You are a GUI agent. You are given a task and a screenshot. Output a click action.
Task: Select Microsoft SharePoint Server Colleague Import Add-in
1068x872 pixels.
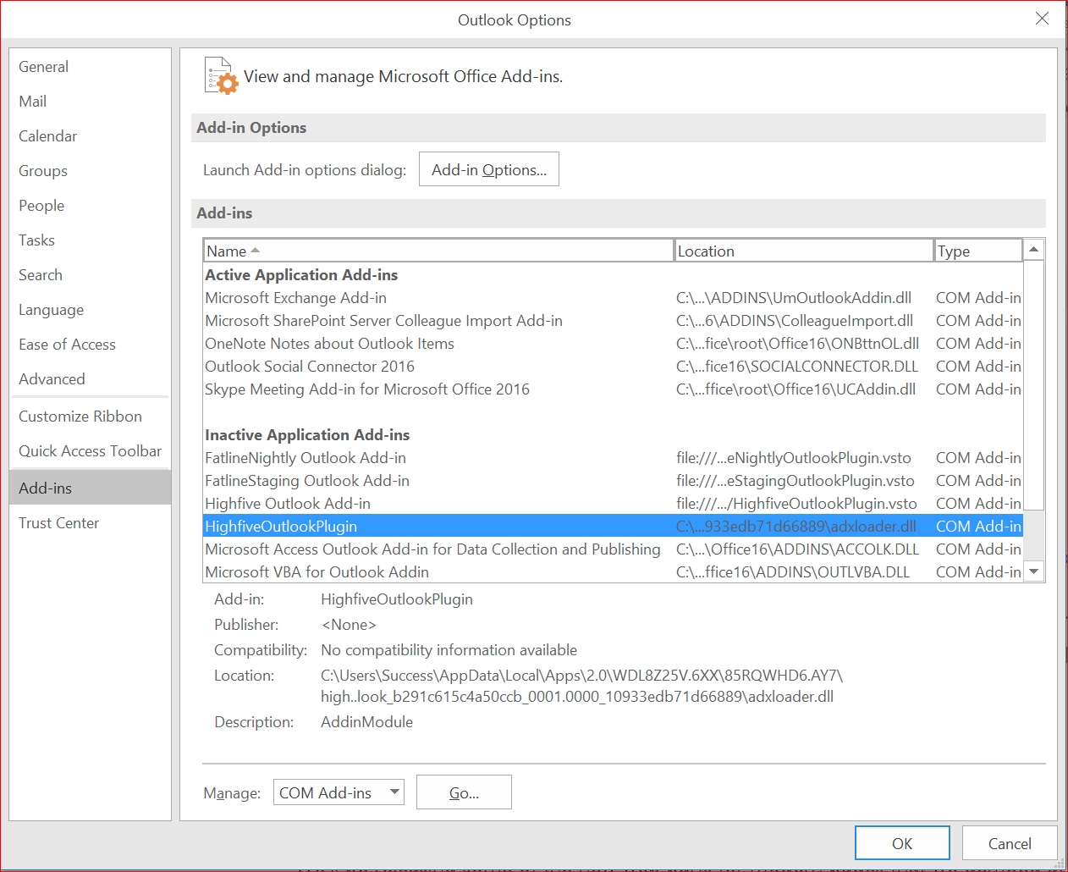click(x=613, y=321)
